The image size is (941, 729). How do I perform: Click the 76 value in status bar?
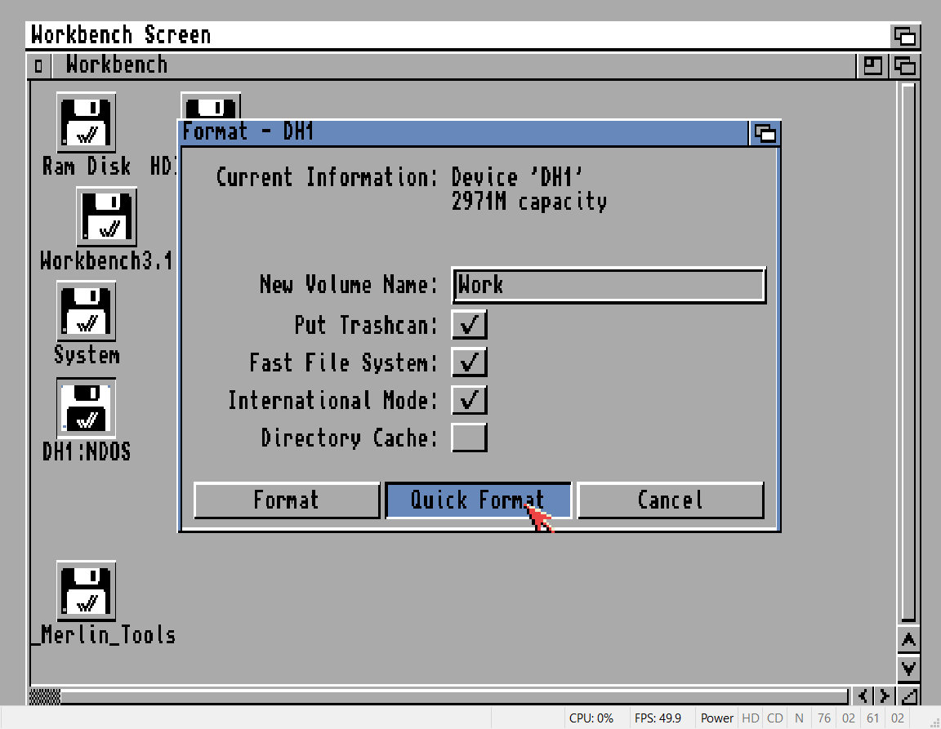[824, 718]
